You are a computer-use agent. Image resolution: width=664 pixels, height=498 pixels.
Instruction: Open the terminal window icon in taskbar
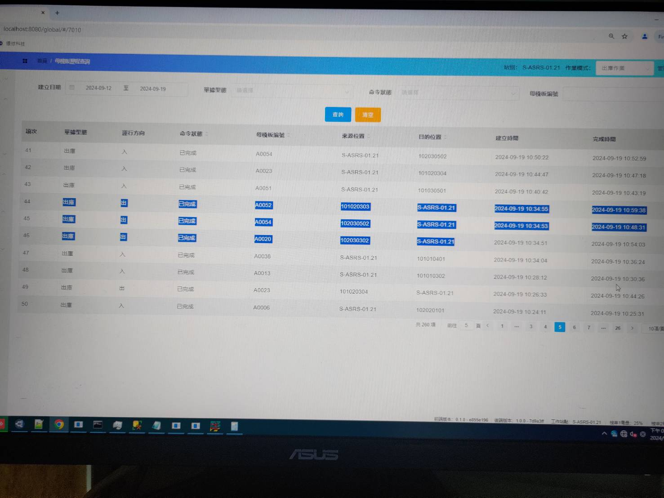pos(98,425)
